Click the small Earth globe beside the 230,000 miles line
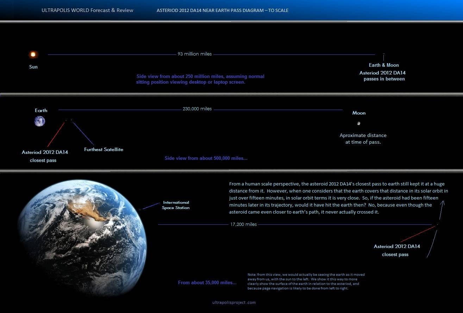 click(x=40, y=121)
